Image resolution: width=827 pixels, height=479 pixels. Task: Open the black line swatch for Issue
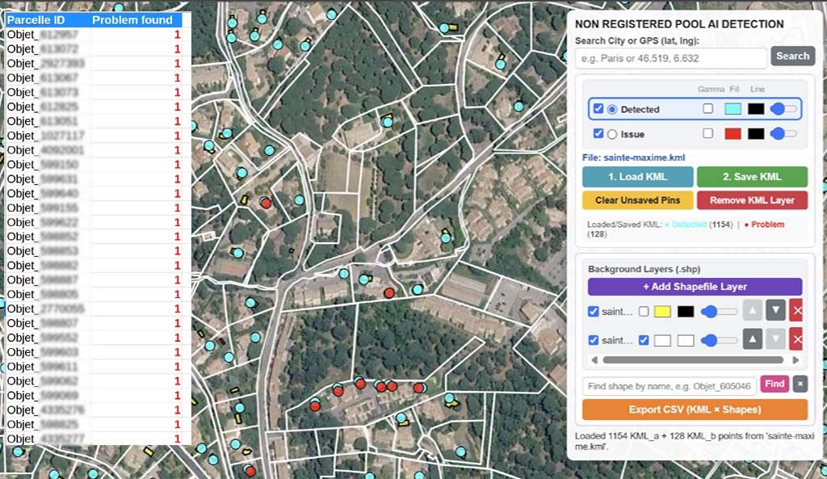tap(756, 133)
